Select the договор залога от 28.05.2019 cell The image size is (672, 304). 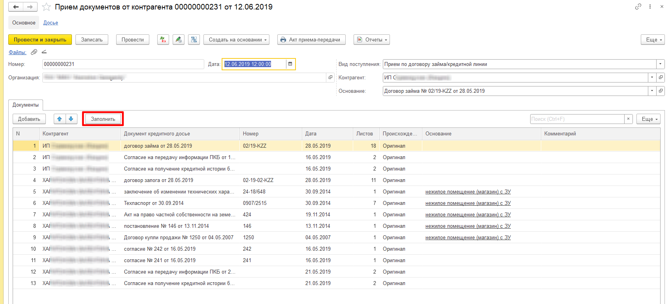180,180
